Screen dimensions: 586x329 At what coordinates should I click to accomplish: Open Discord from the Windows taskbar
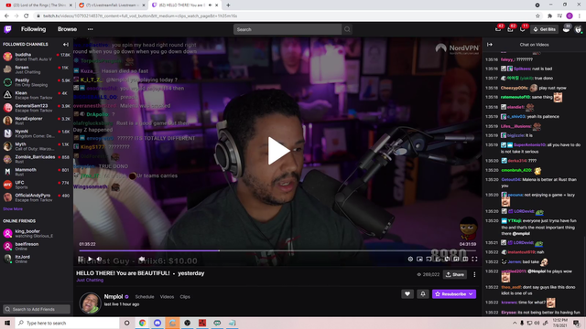point(157,323)
